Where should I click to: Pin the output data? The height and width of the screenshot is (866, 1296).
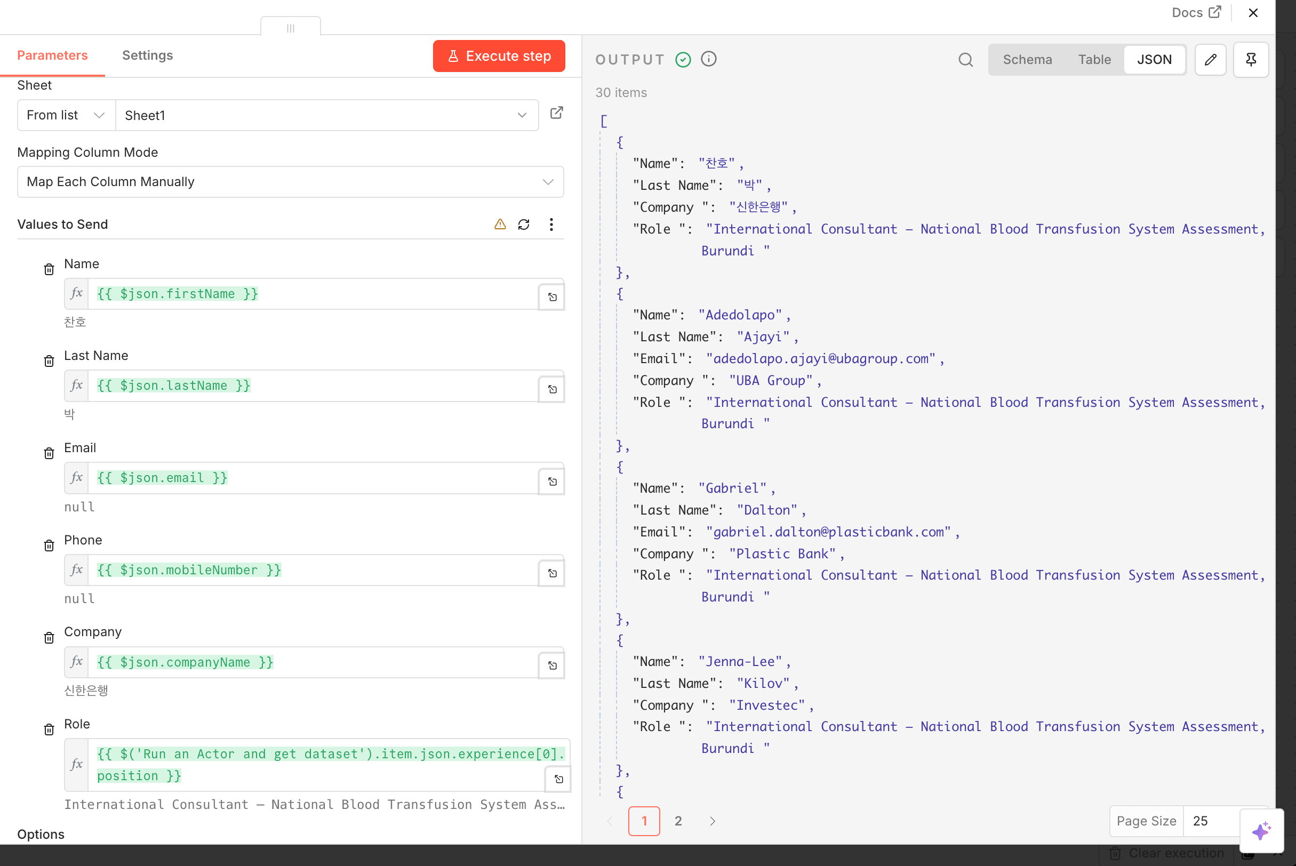[1251, 60]
